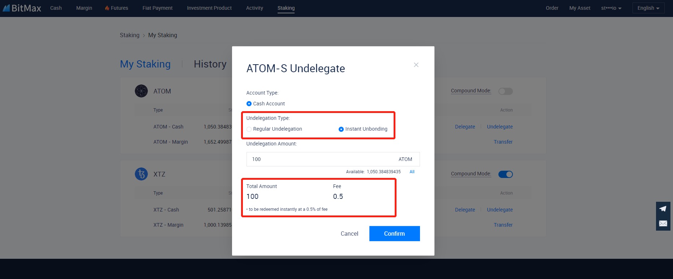Click the BitMax logo icon
This screenshot has width=673, height=279.
click(7, 8)
